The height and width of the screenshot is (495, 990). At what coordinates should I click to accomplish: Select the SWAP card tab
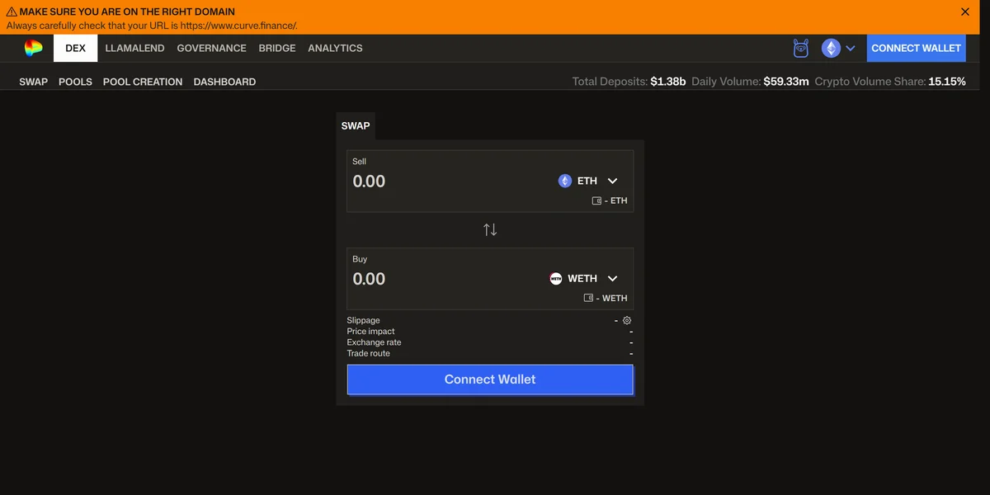coord(356,126)
